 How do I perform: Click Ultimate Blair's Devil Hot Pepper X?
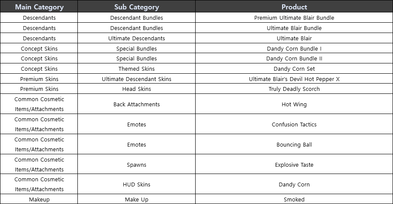click(294, 79)
